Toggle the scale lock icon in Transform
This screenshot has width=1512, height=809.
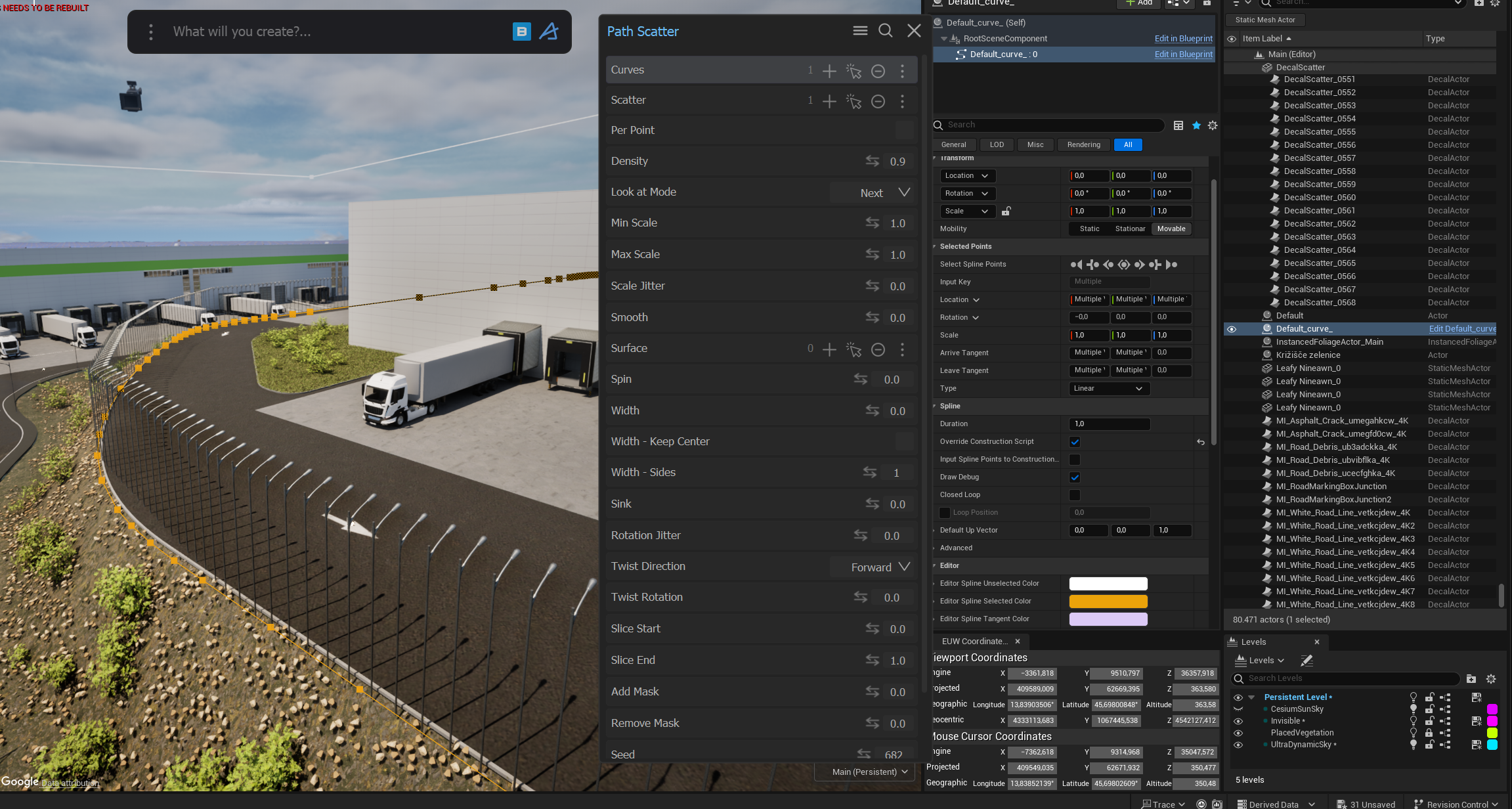coord(1006,211)
